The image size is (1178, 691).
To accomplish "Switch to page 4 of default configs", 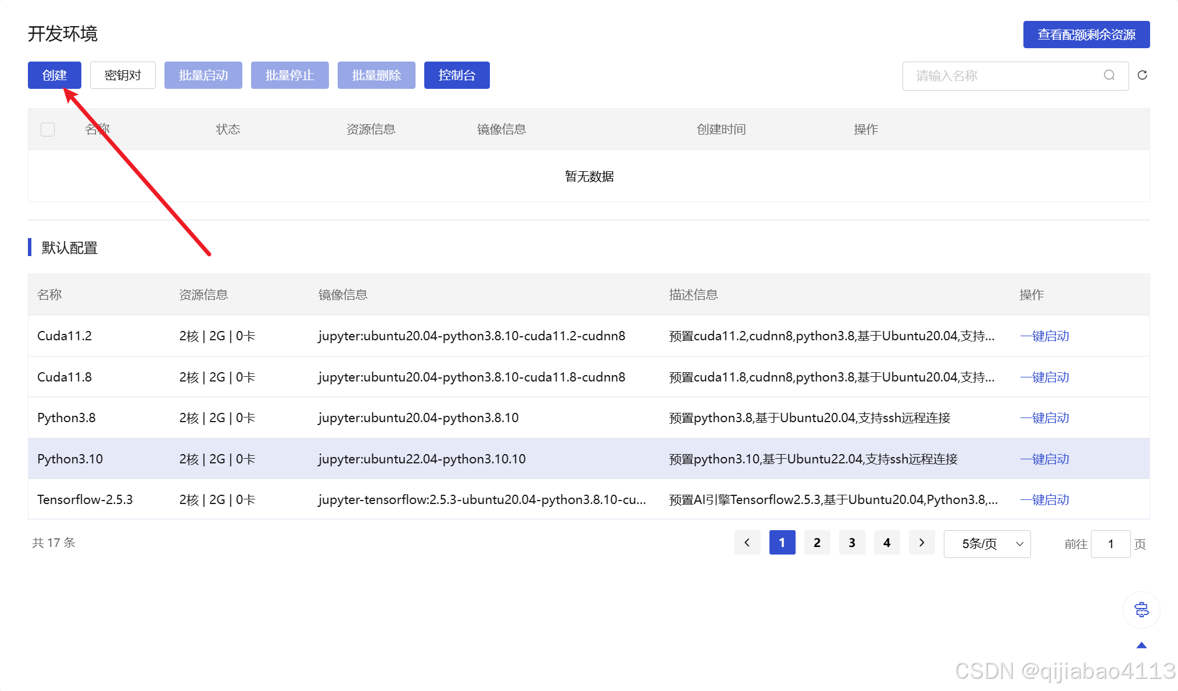I will pos(887,543).
